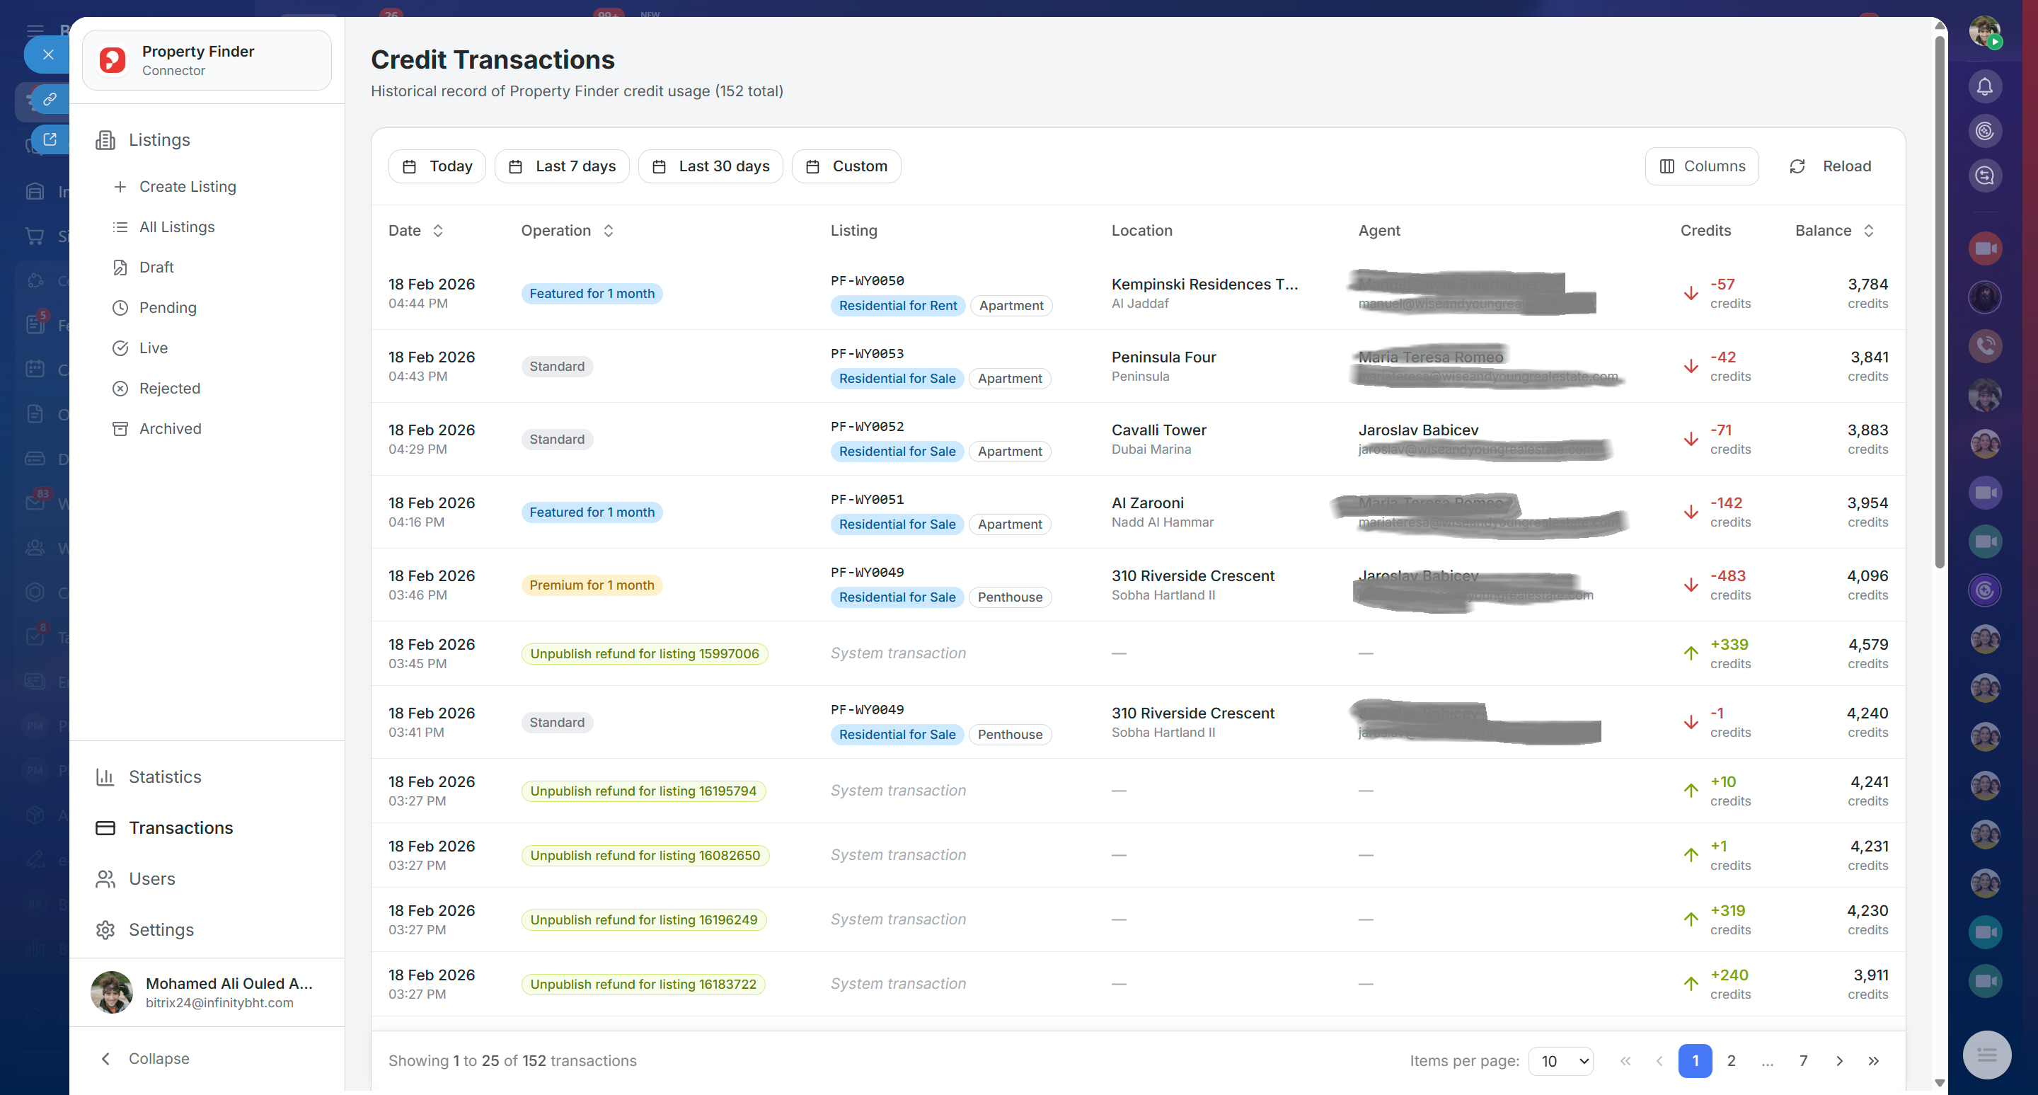Go to page 2
Viewport: 2038px width, 1095px height.
click(1731, 1060)
